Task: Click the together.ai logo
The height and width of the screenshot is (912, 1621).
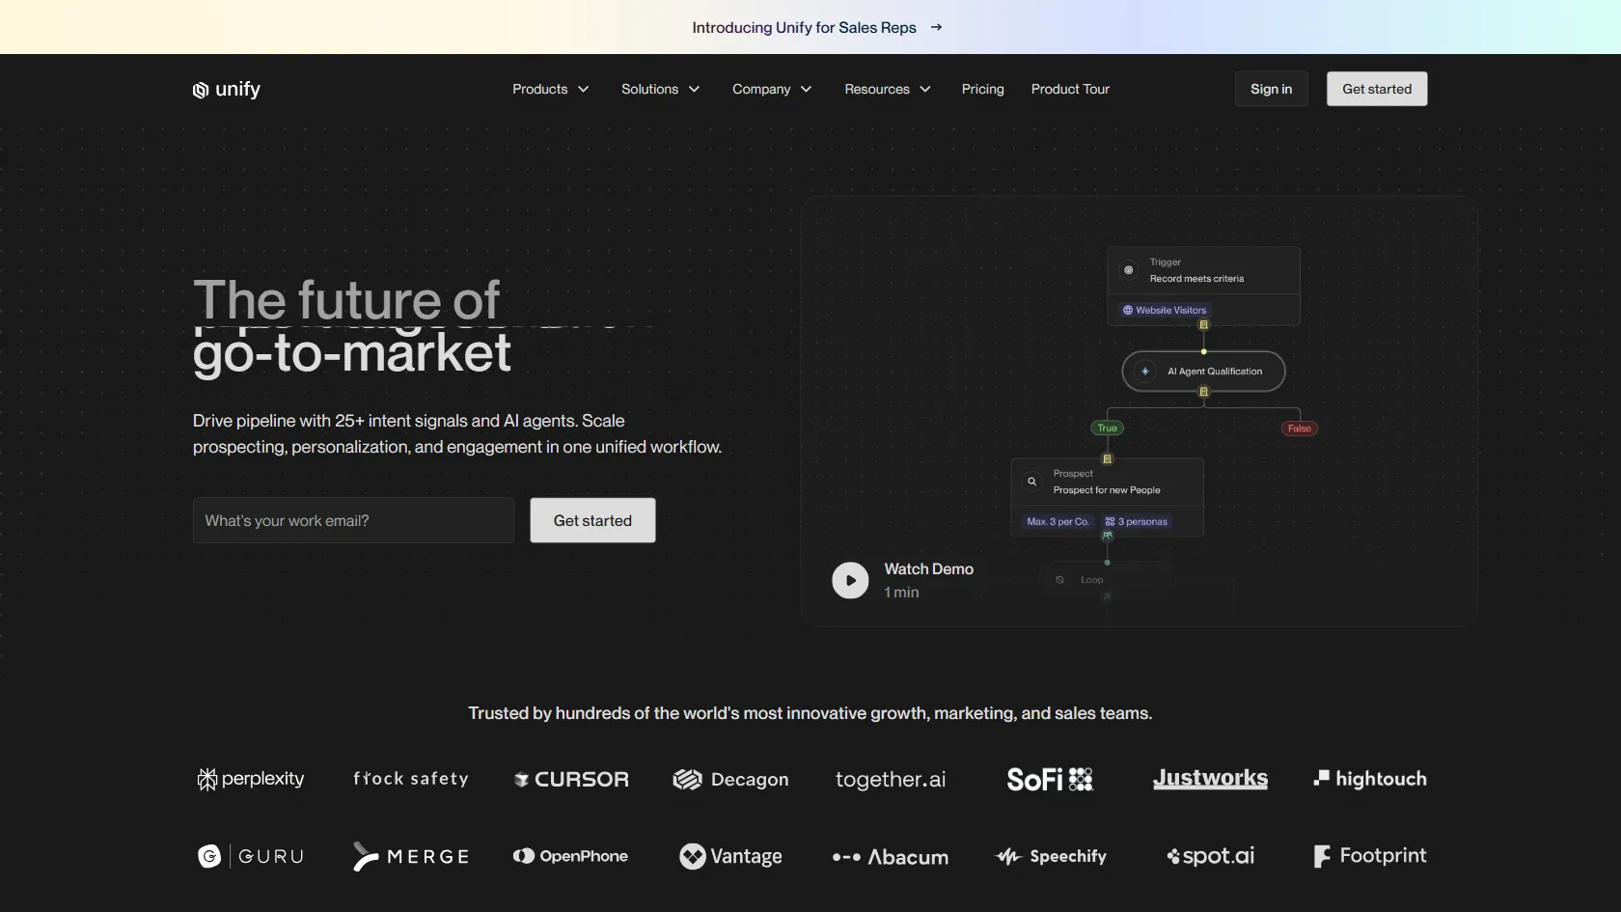Action: [x=891, y=779]
